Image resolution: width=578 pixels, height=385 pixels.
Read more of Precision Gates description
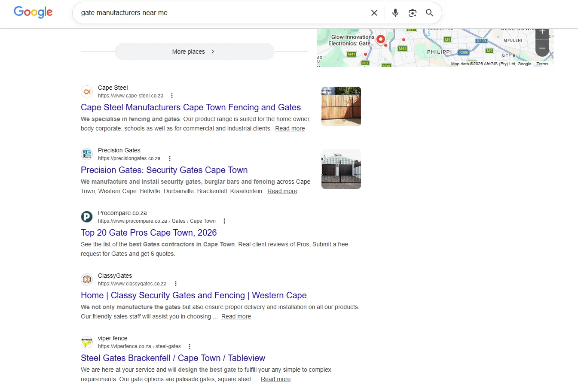[282, 191]
